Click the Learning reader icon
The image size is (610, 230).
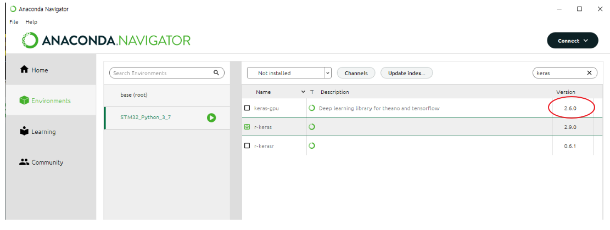pyautogui.click(x=24, y=131)
